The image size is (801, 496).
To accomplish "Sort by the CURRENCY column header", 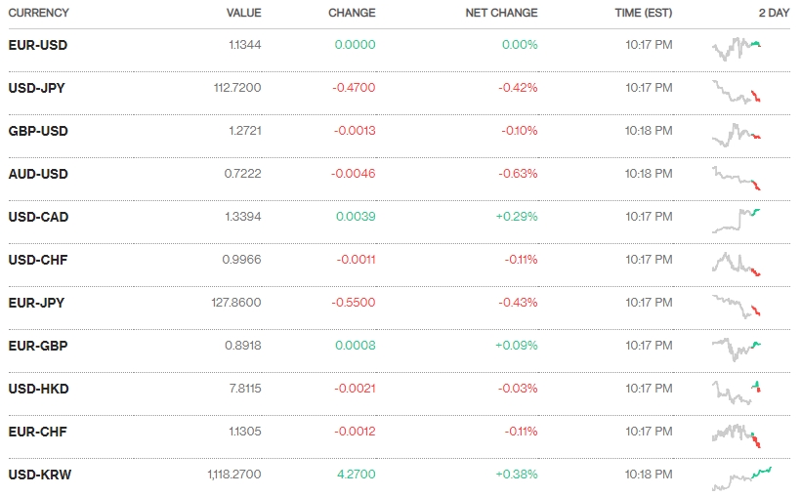I will click(x=38, y=13).
